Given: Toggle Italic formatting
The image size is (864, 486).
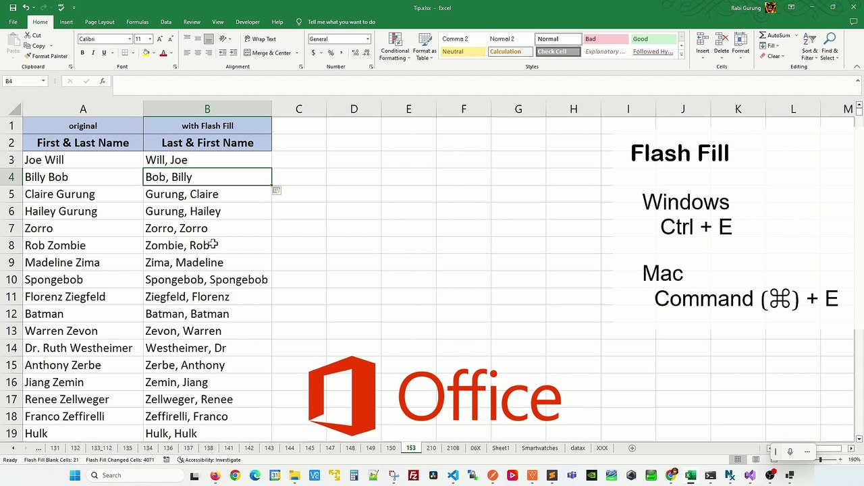Looking at the screenshot, I should click(x=93, y=53).
